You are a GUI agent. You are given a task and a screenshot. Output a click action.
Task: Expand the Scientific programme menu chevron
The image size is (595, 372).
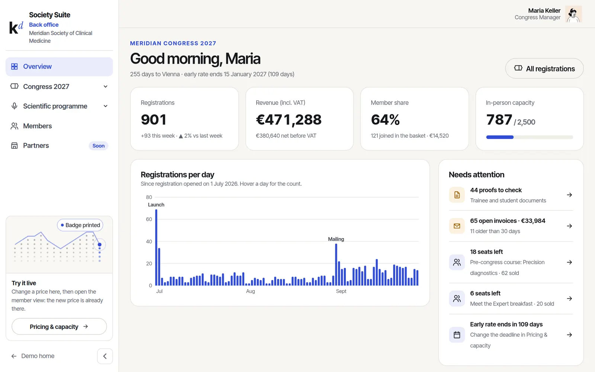click(106, 106)
